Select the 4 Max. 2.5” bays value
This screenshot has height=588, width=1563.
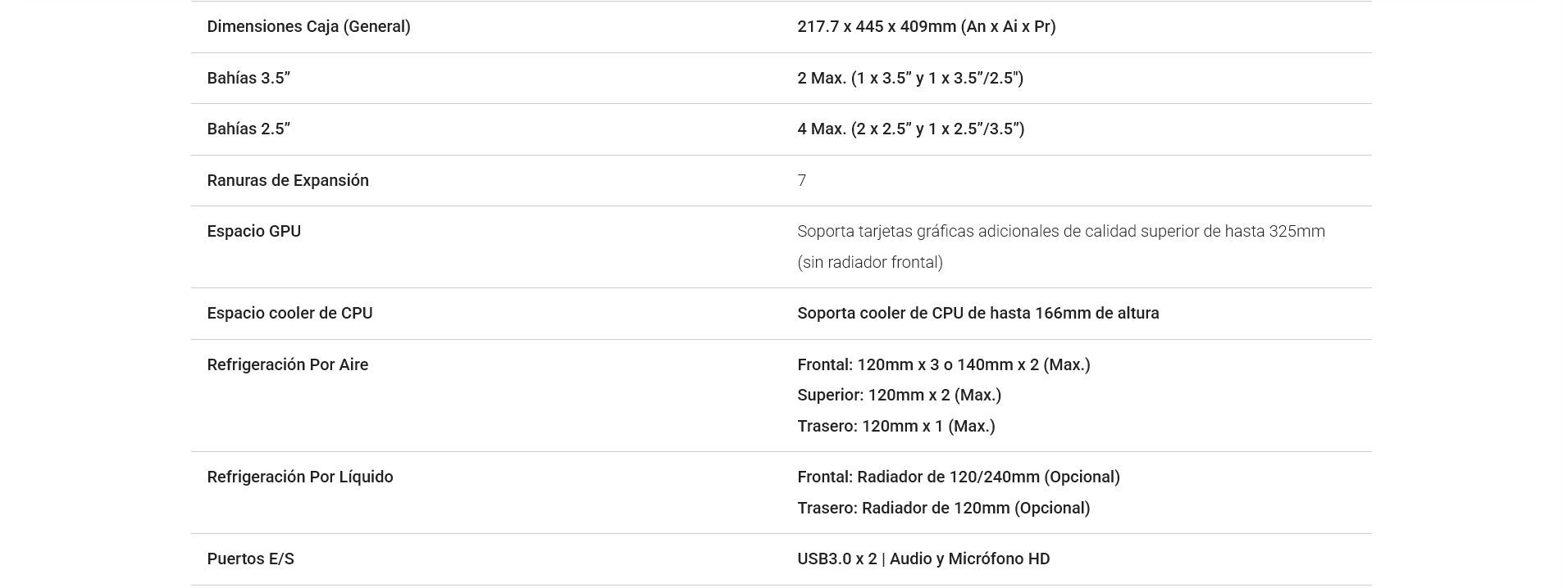[x=911, y=129]
